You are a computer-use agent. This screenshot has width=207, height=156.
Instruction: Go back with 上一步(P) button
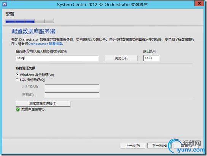[133, 146]
